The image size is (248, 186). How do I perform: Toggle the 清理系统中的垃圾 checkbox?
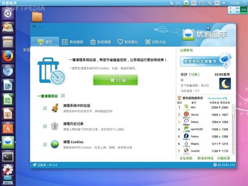click(x=45, y=108)
